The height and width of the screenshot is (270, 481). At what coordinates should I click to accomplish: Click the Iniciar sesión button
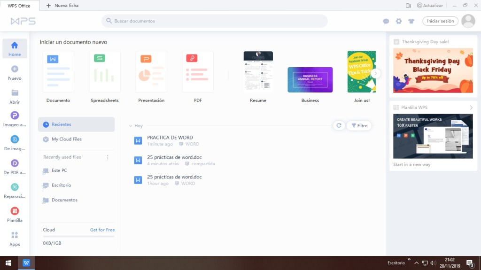pyautogui.click(x=440, y=21)
